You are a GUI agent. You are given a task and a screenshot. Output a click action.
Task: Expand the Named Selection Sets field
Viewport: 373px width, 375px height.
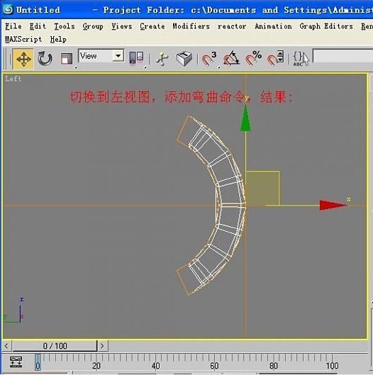coord(343,56)
